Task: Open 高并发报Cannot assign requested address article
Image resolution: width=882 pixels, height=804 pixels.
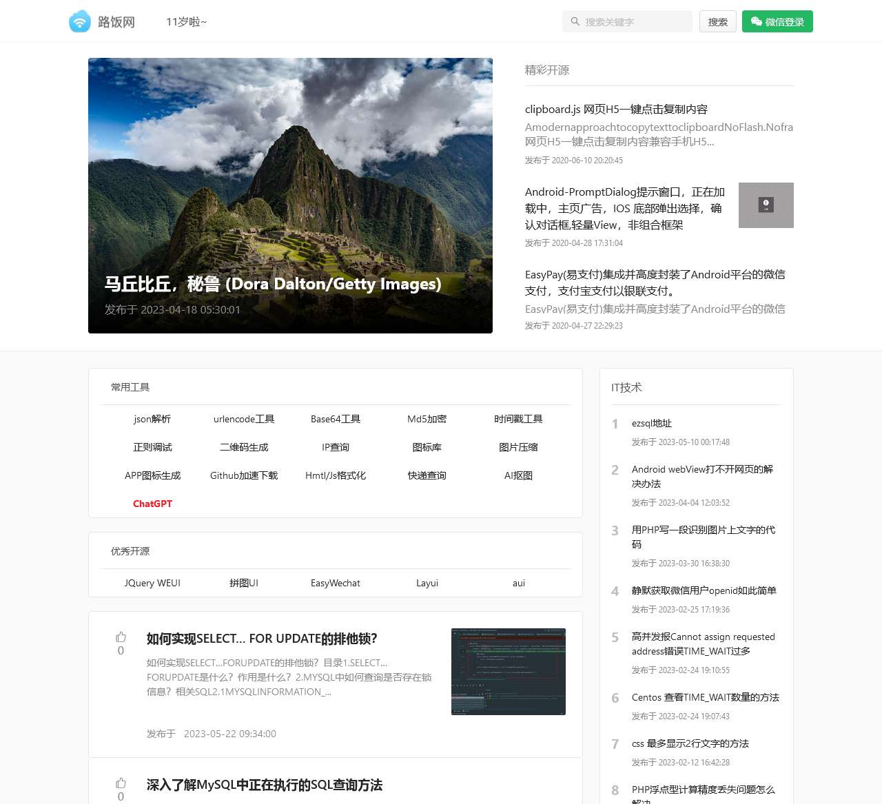Action: (704, 643)
